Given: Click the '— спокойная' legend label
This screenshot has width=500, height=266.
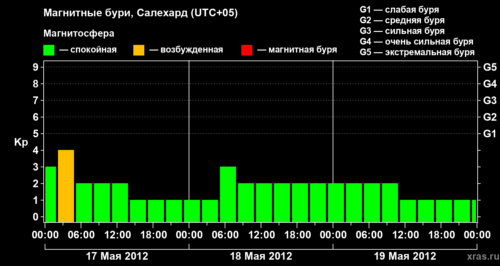Looking at the screenshot, I should tap(88, 50).
